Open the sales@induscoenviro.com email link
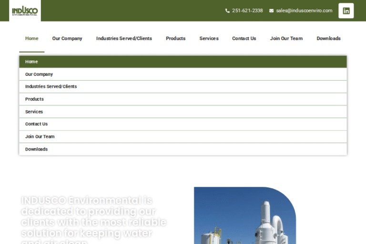 coord(304,10)
